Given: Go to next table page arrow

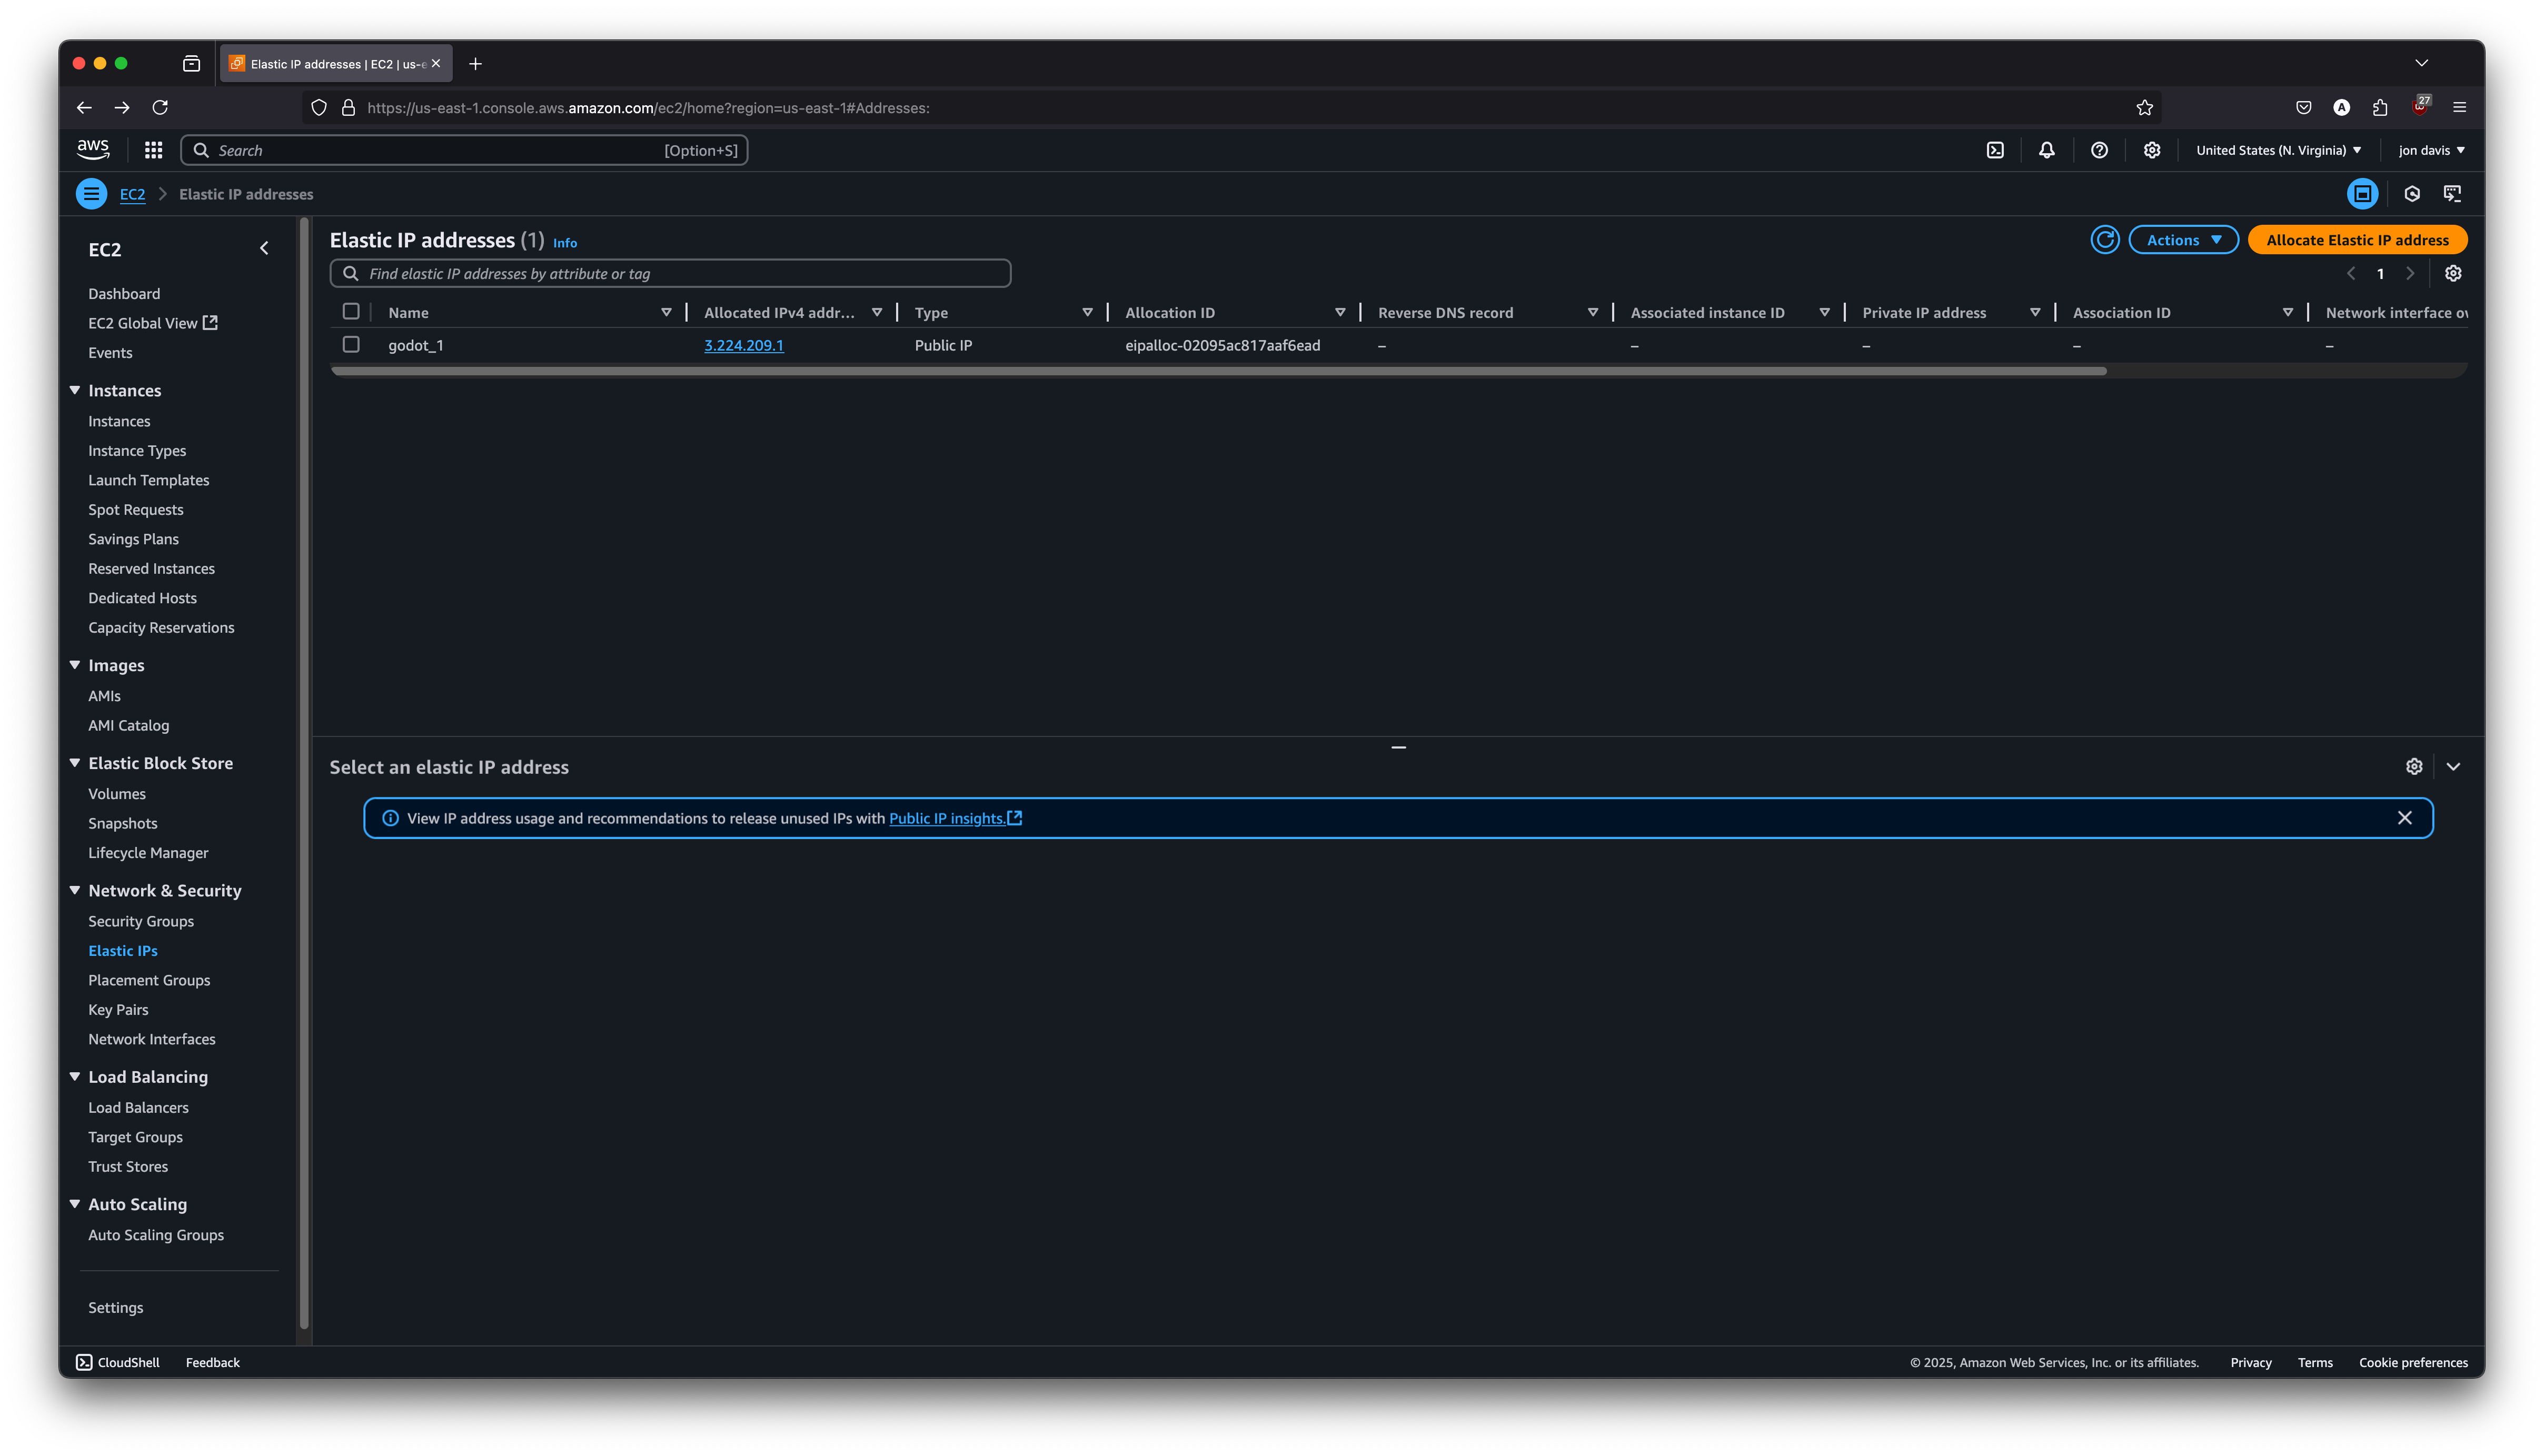Looking at the screenshot, I should [x=2409, y=274].
